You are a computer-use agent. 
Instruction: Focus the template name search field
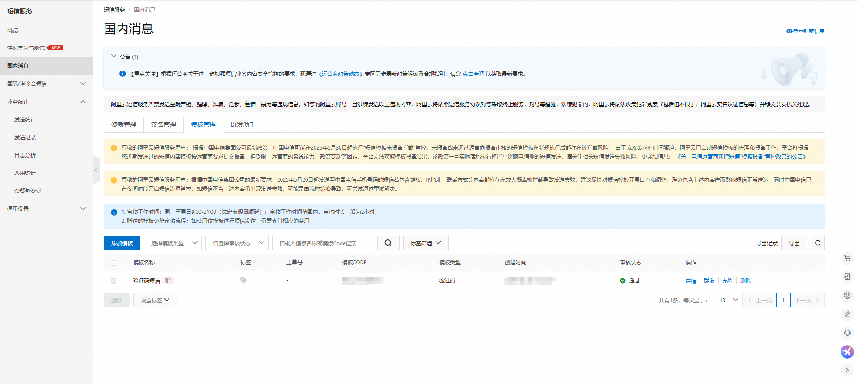[325, 243]
